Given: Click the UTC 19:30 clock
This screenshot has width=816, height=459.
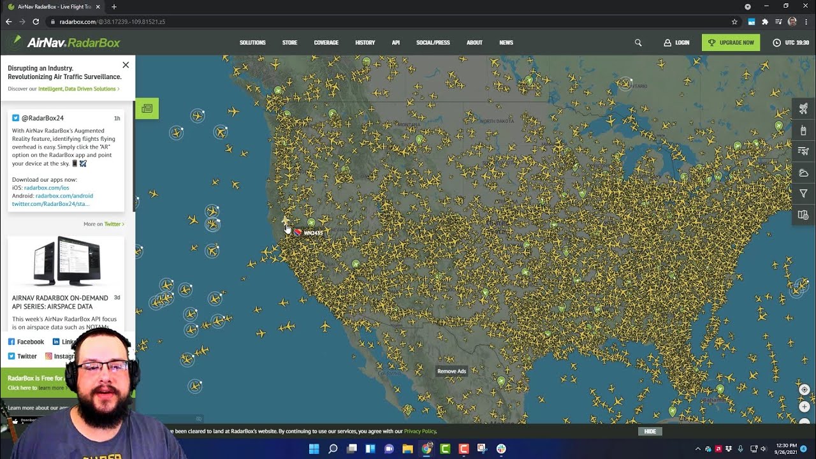Looking at the screenshot, I should coord(790,43).
